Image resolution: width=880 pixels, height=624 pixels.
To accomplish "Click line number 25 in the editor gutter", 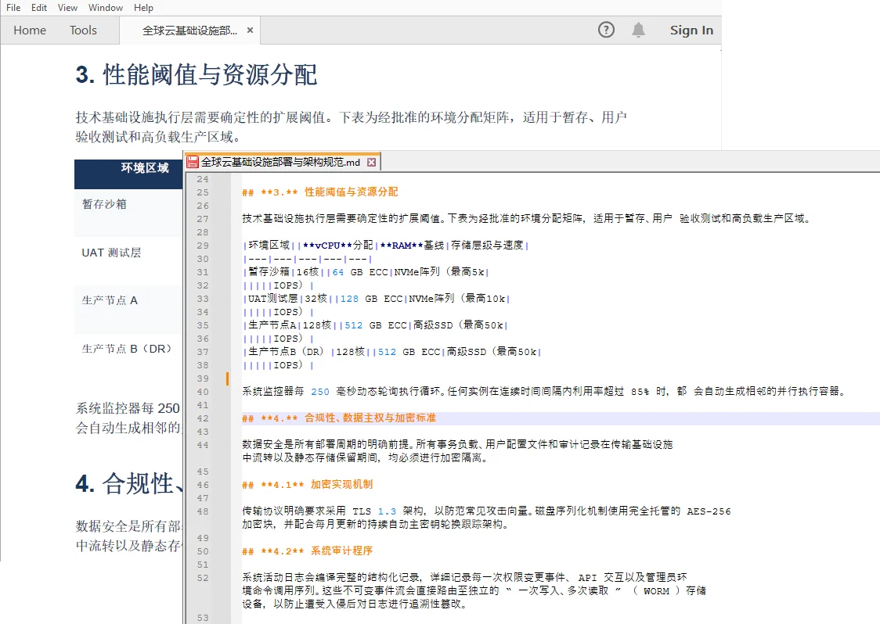I will coord(203,192).
